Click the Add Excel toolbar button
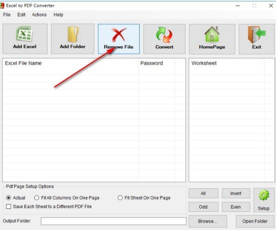This screenshot has height=230, width=276. click(25, 39)
